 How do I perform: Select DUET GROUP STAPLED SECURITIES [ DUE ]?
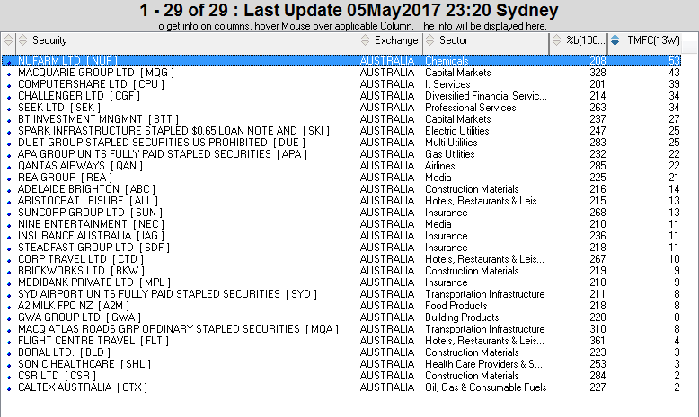[162, 142]
